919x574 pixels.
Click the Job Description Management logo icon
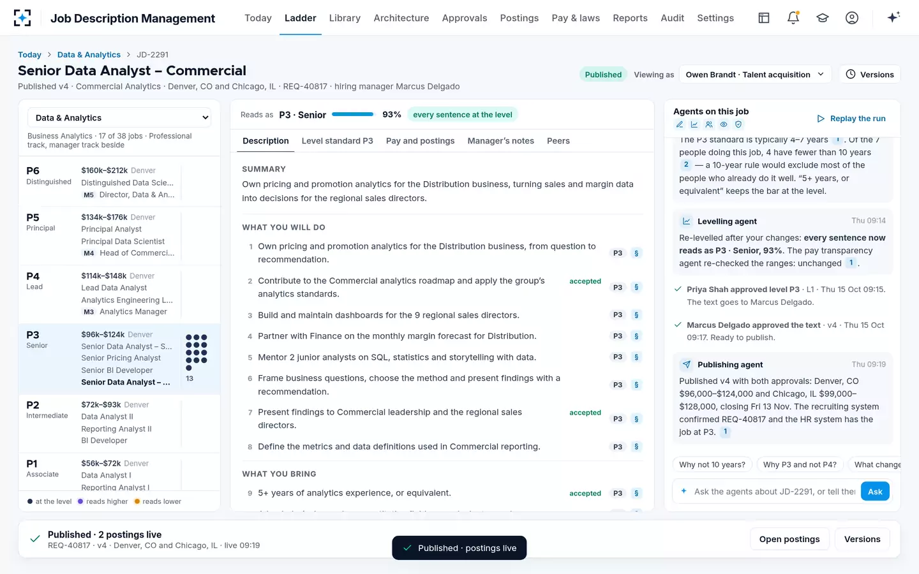coord(22,18)
